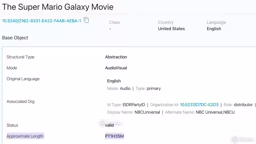Click the Original Language value English
256x144 pixels.
coord(114,81)
